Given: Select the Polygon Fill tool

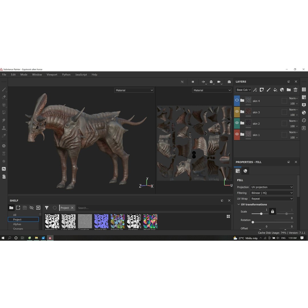Looking at the screenshot, I should coord(4,112).
